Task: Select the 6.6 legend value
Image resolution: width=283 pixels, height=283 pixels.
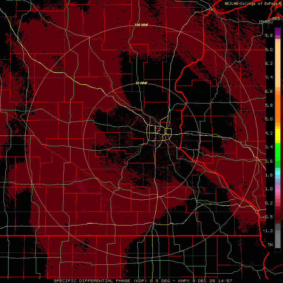Action: pos(269,91)
